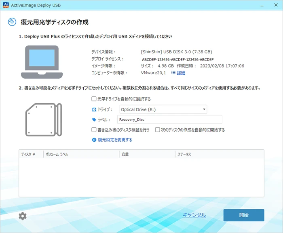Click the round R icon for restore settings
Image resolution: width=283 pixels, height=233 pixels.
[x=94, y=140]
